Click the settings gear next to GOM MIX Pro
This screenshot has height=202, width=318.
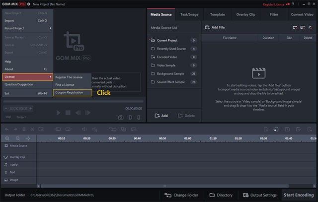[28, 3]
